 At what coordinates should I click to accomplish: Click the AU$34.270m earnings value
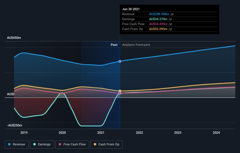[158, 19]
